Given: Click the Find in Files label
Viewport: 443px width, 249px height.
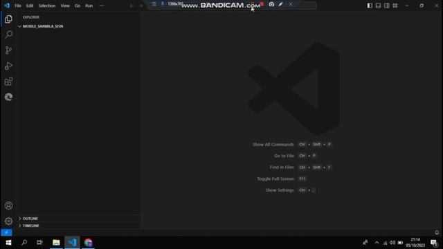Looking at the screenshot, I should coord(282,167).
